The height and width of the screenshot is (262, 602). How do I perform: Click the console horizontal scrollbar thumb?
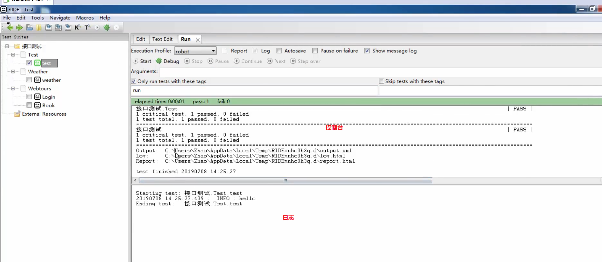click(x=285, y=180)
